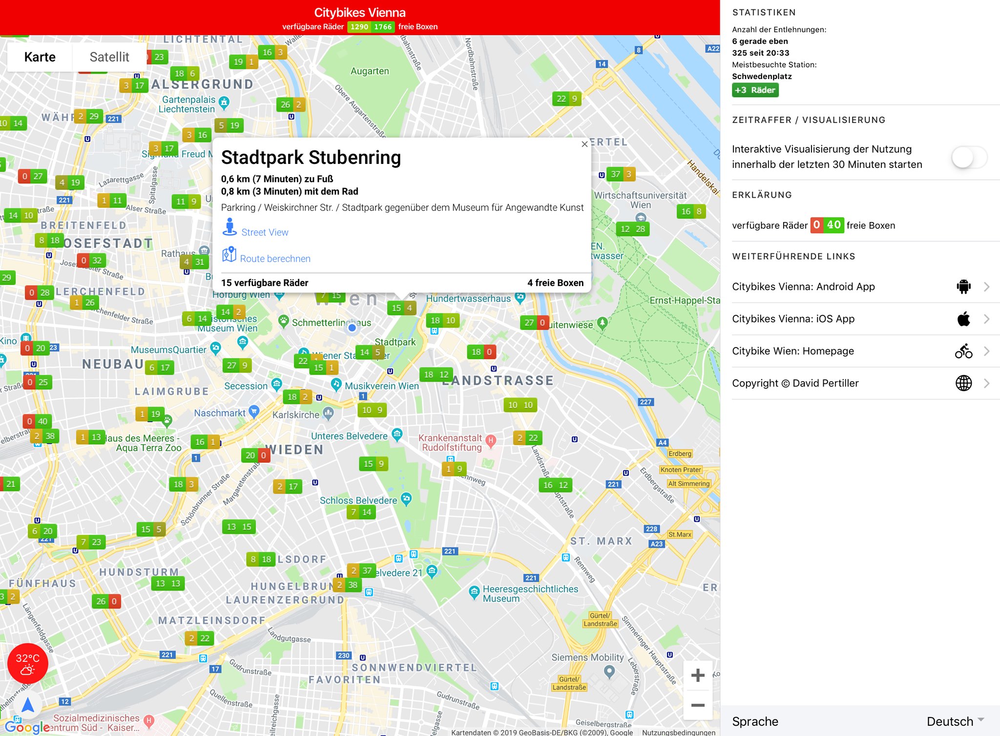The width and height of the screenshot is (1000, 736).
Task: Click Route berechnen link
Action: pos(275,259)
